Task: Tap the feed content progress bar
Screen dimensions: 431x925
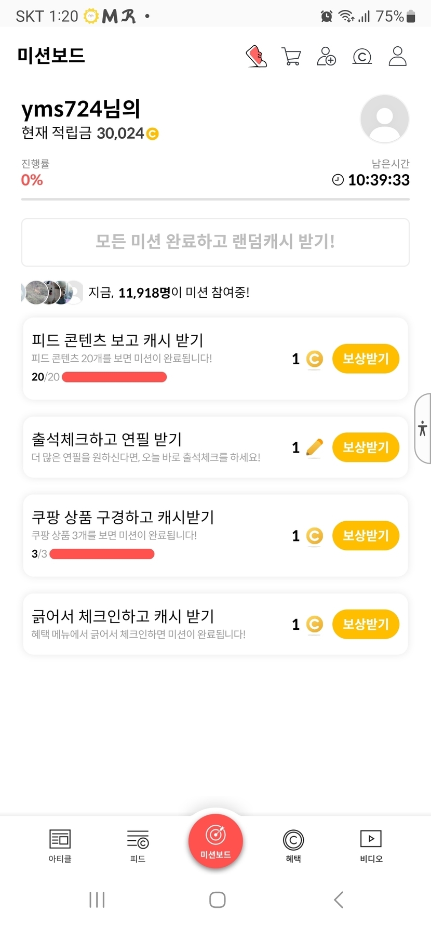Action: click(114, 377)
